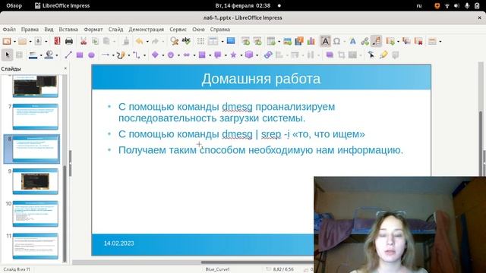This screenshot has width=486, height=273.
Task: Select slide 10 thumbnail
Action: click(x=36, y=214)
